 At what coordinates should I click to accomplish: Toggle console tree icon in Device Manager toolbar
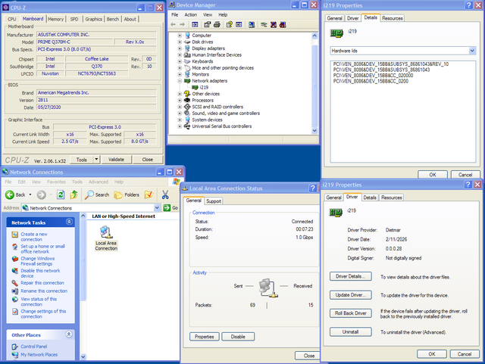coord(195,25)
